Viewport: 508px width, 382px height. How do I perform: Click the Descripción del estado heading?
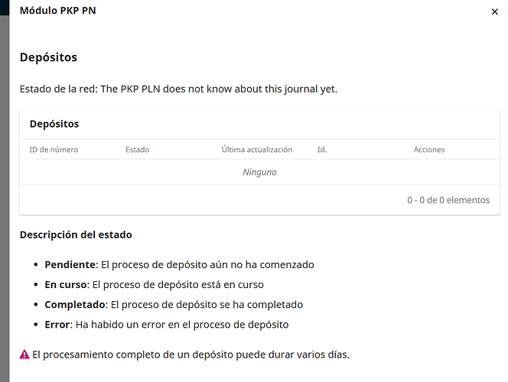pyautogui.click(x=76, y=235)
